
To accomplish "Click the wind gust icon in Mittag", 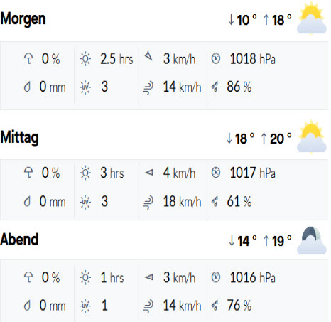I will (148, 203).
